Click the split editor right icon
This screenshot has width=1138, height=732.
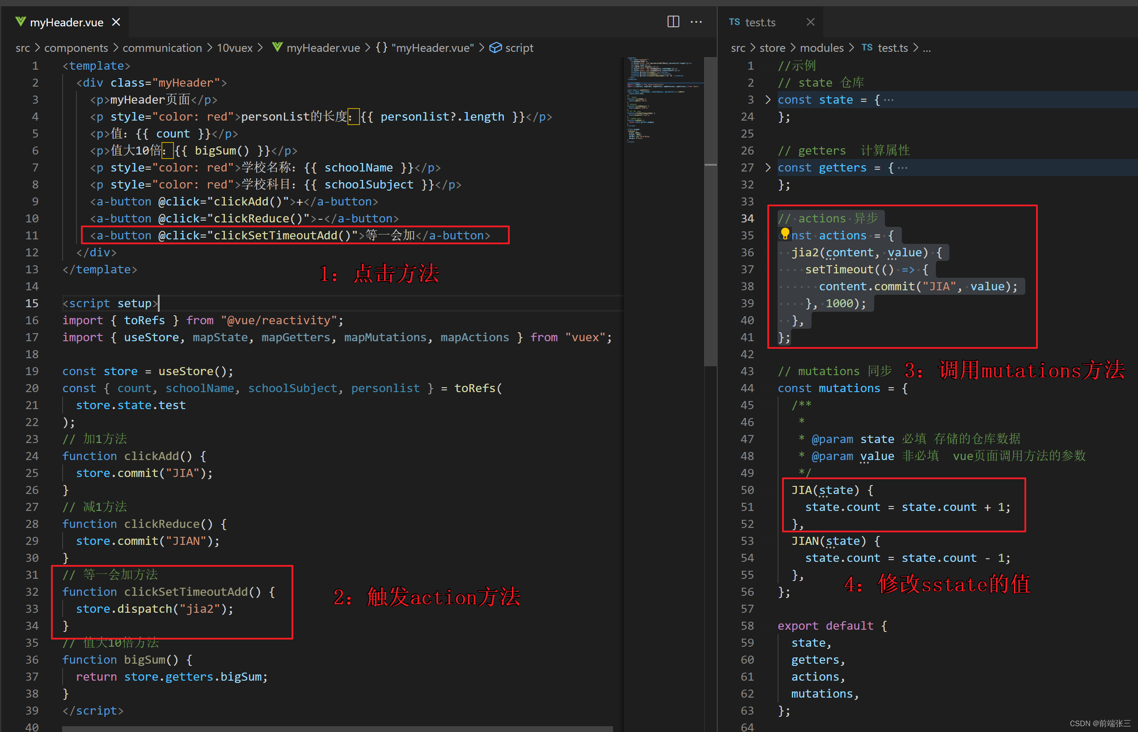673,21
